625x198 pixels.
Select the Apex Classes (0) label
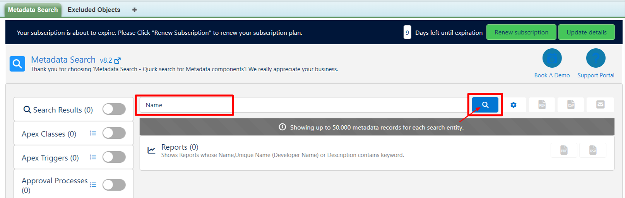(x=49, y=134)
